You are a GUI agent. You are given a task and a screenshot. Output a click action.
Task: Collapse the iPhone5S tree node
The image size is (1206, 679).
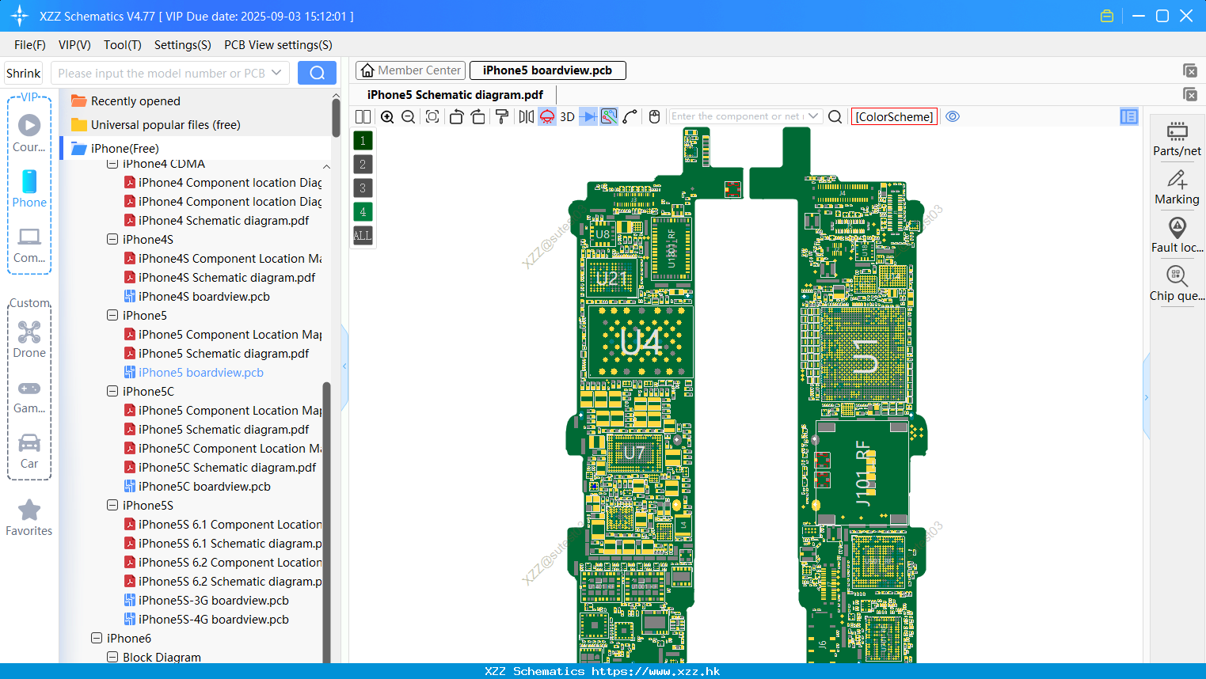coord(112,505)
